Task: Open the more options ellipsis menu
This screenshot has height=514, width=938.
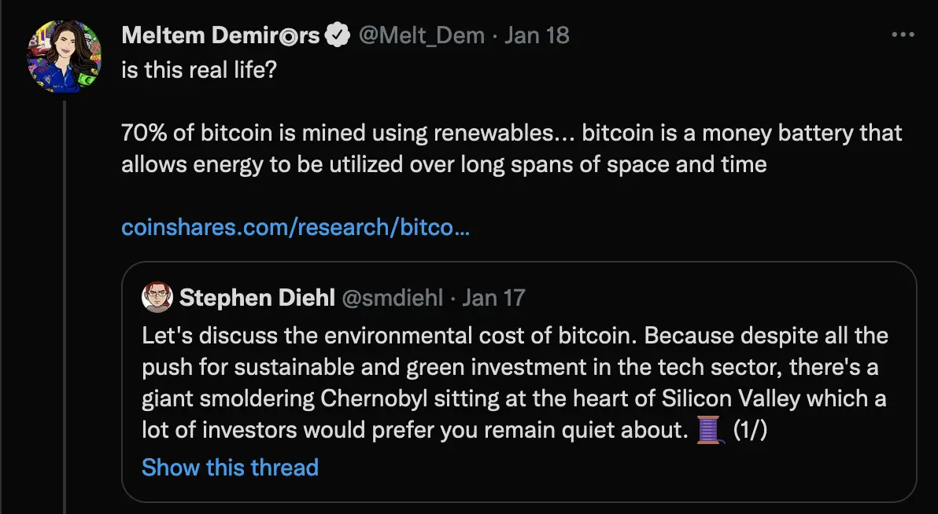Action: point(903,35)
